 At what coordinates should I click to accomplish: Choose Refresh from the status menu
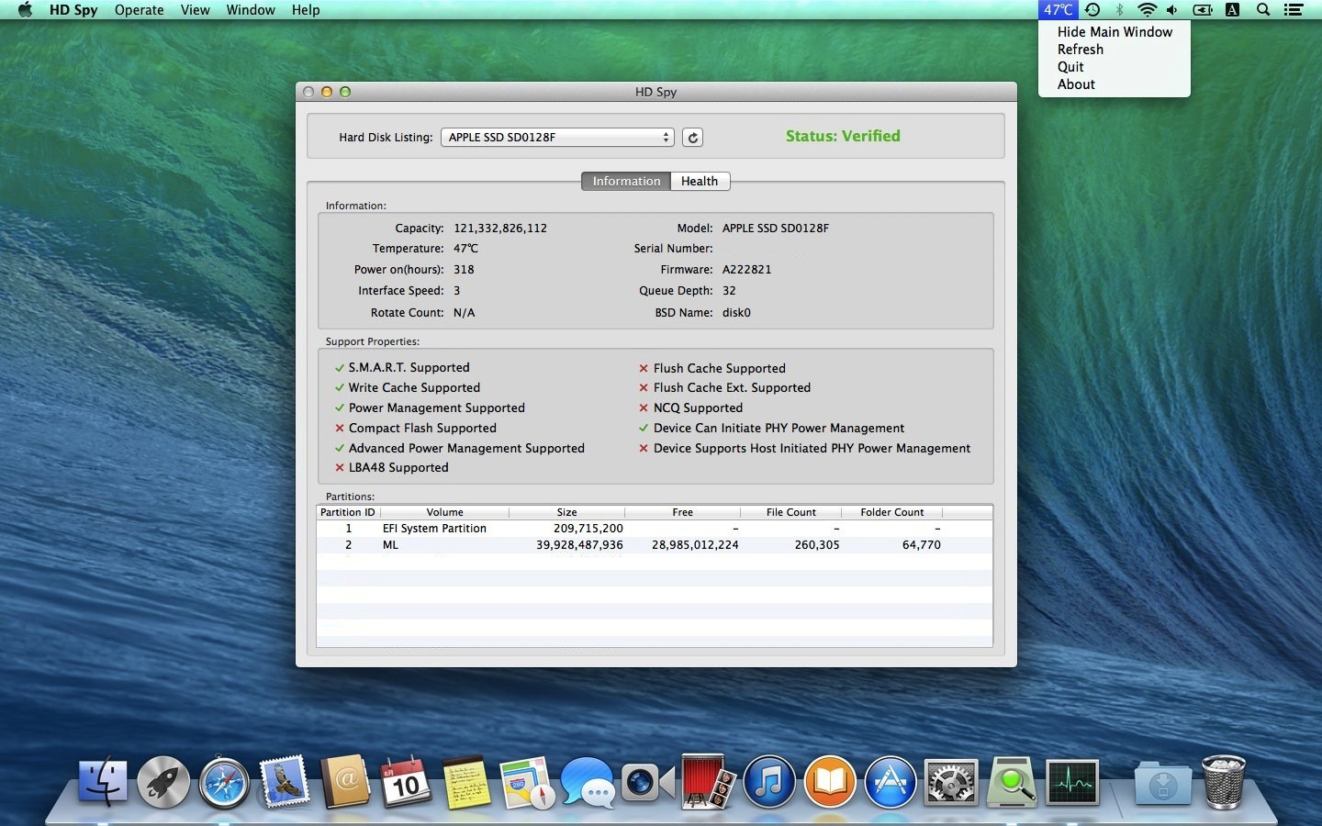[x=1115, y=50]
